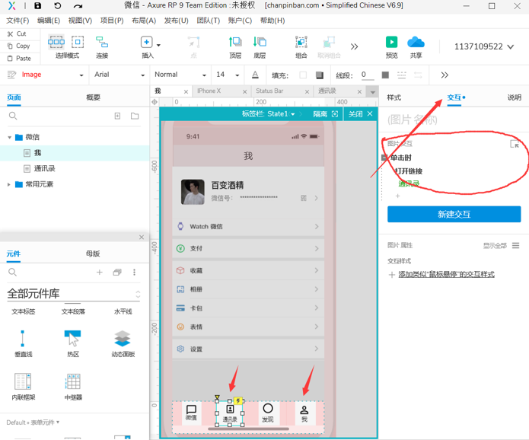Select the 通讯录 page in tree
Screen dimensions: 529x440
(x=44, y=168)
